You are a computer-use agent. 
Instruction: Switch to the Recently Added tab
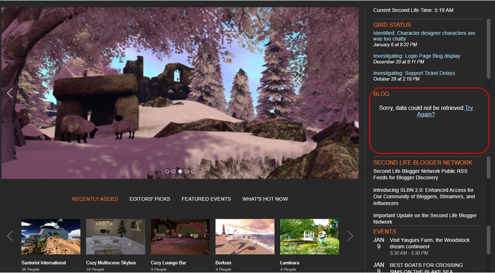coord(95,199)
